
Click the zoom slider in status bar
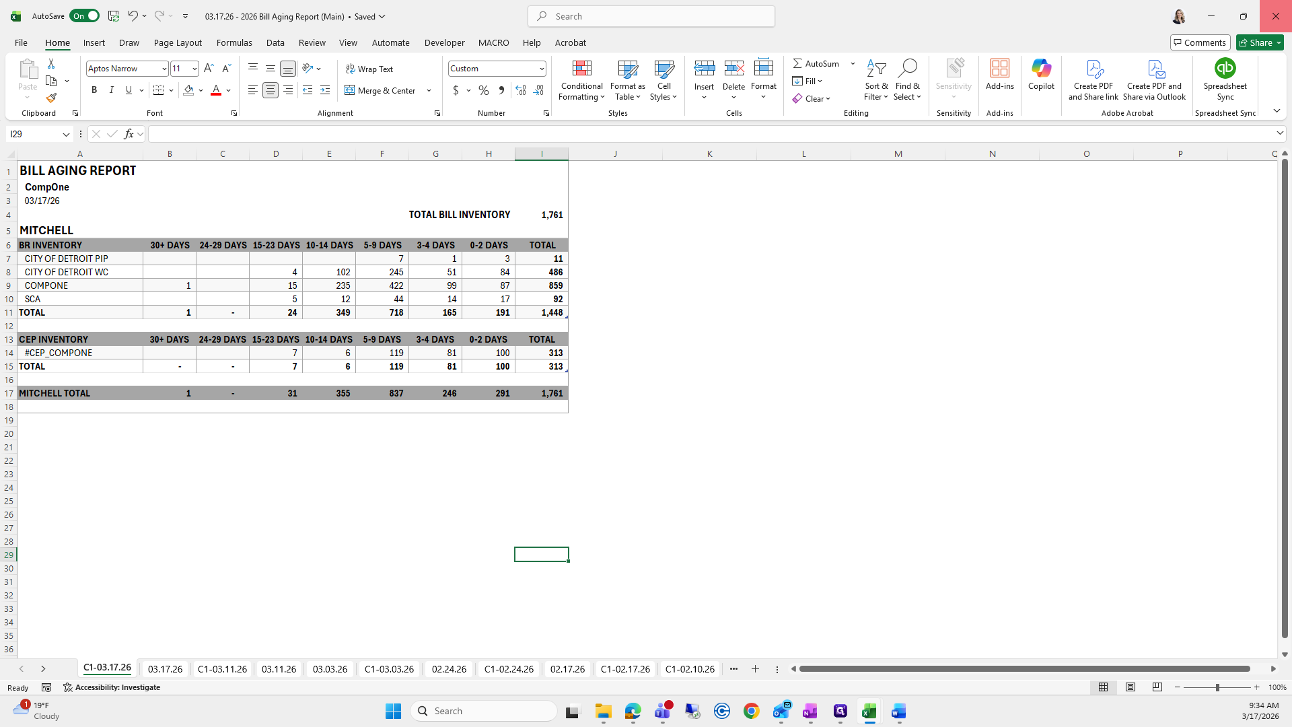pos(1217,687)
